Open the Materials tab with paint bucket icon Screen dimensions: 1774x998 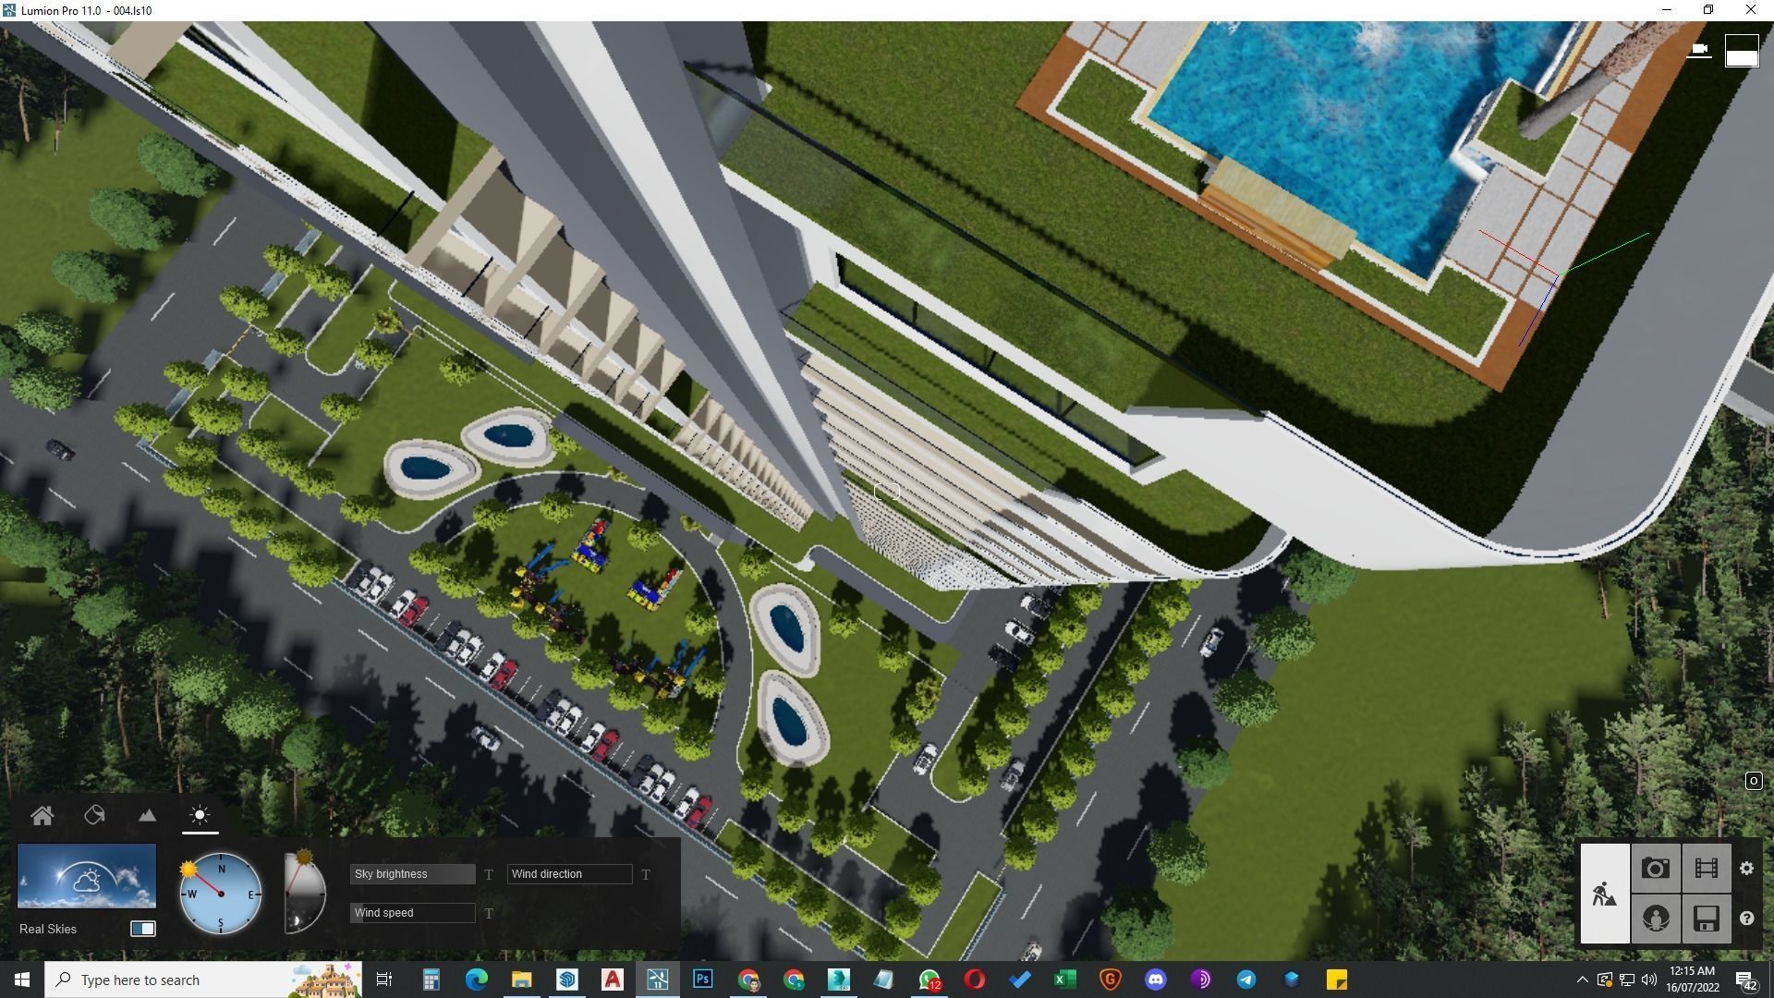point(94,816)
